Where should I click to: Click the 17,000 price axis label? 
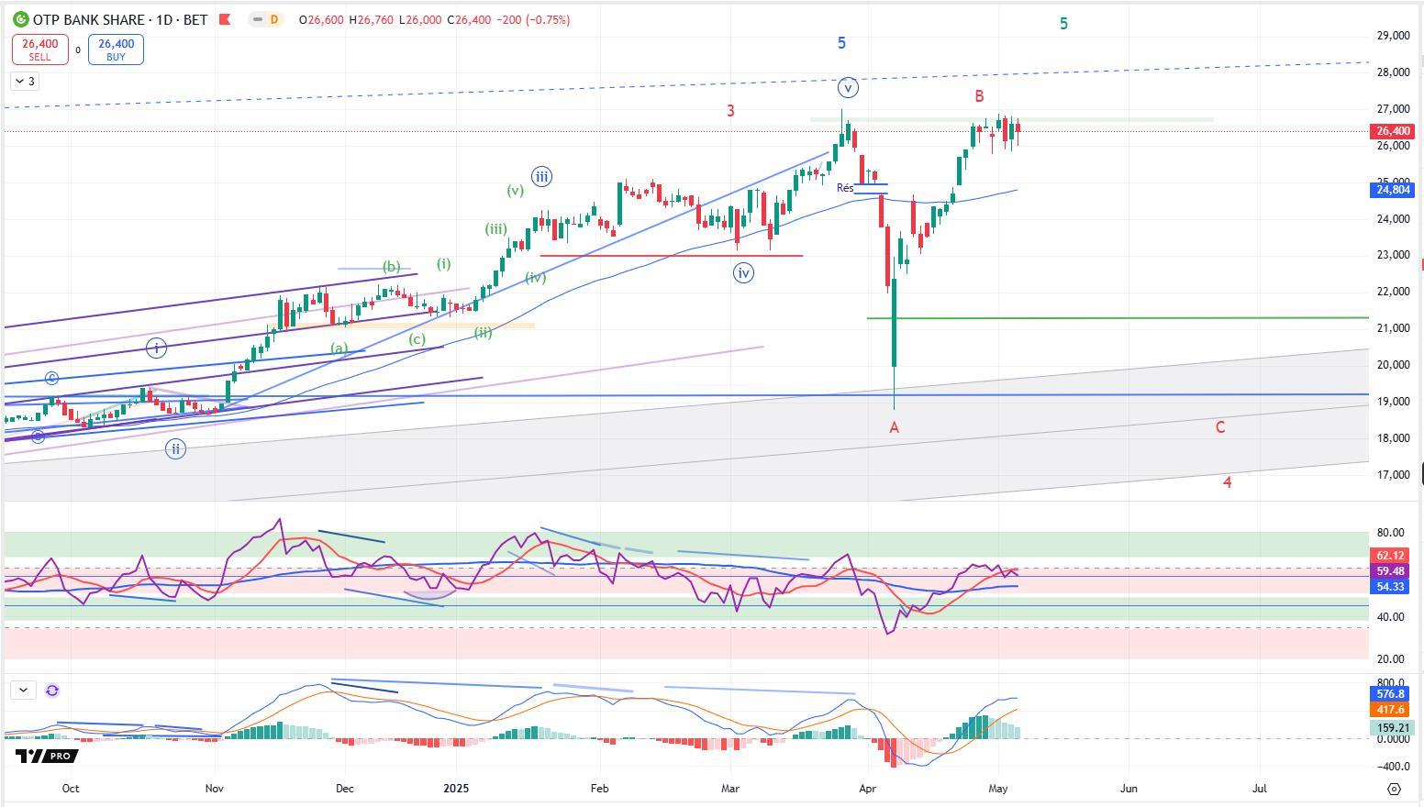(x=1393, y=475)
